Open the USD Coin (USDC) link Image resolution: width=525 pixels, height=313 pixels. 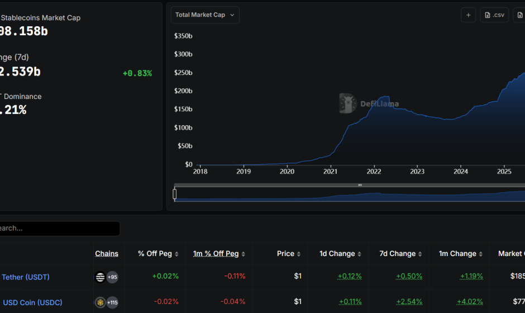[x=32, y=302]
